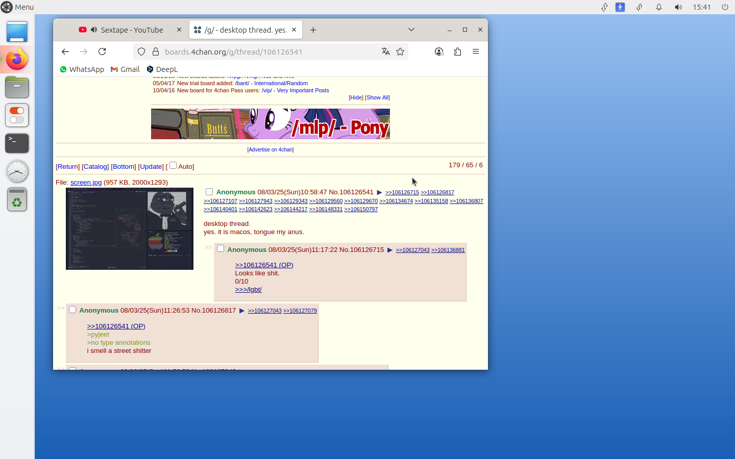735x459 pixels.
Task: Open the Ubuntu Menu in the top panel
Action: [x=17, y=7]
